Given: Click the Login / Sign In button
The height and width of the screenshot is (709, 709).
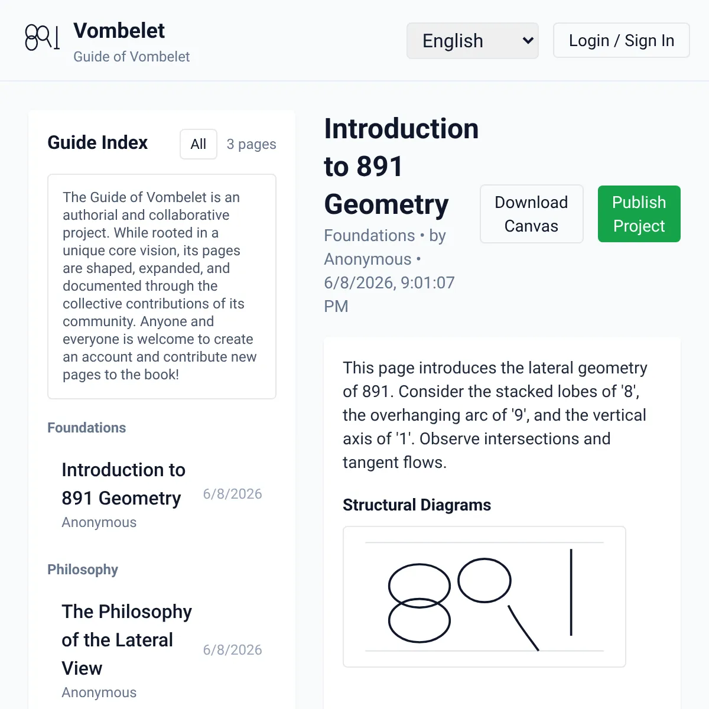Looking at the screenshot, I should 621,40.
